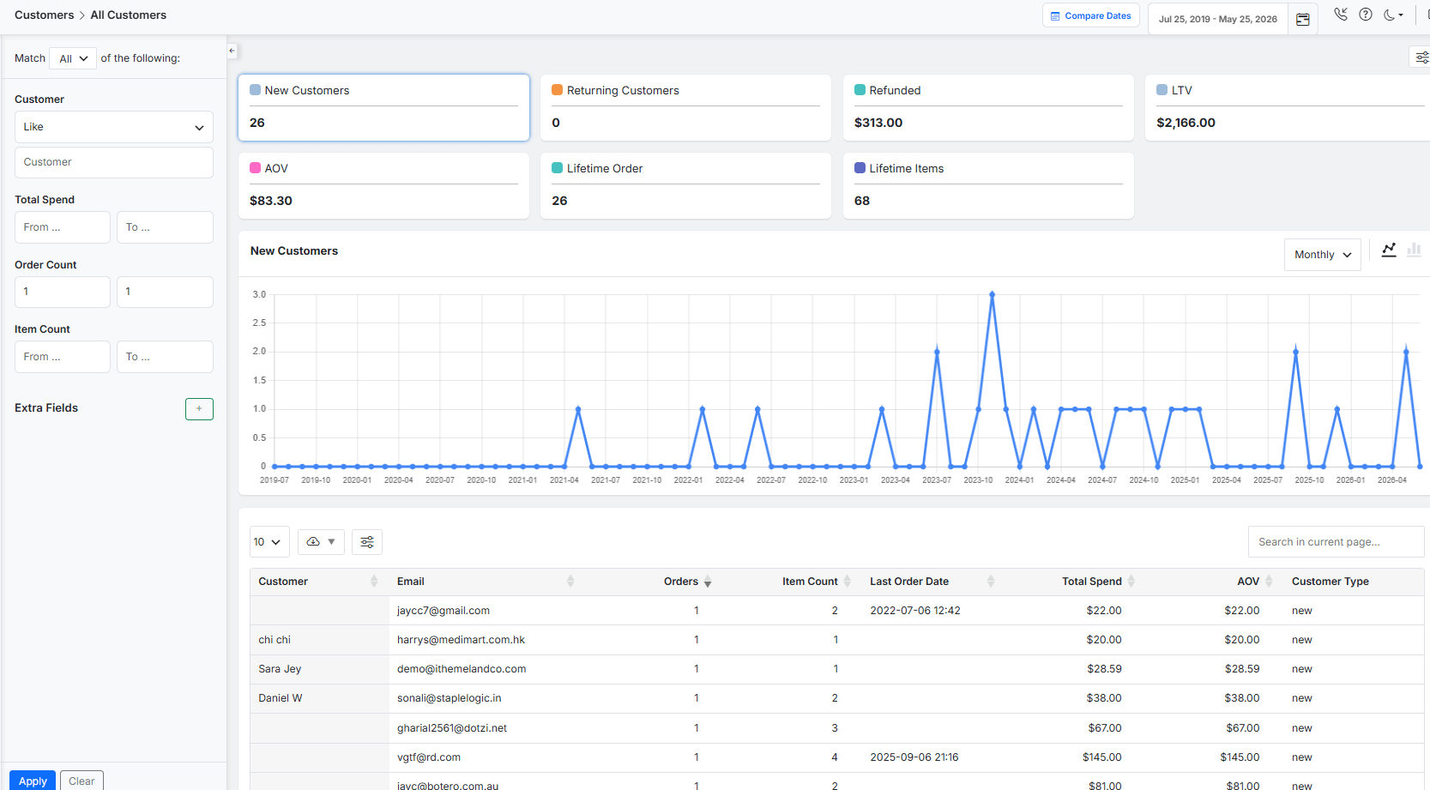1430x790 pixels.
Task: Click Item Count To field
Action: [165, 357]
